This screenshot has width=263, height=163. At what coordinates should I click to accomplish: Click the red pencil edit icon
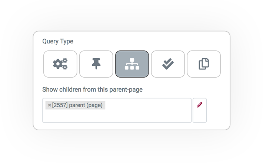pyautogui.click(x=200, y=105)
